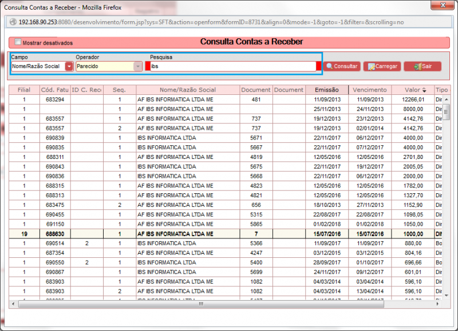Open the Operador Parecido combo box
458x331 pixels.
click(x=109, y=66)
